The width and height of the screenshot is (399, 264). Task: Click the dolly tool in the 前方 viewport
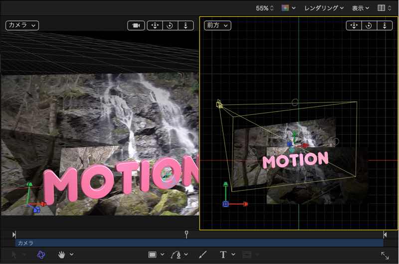click(385, 25)
